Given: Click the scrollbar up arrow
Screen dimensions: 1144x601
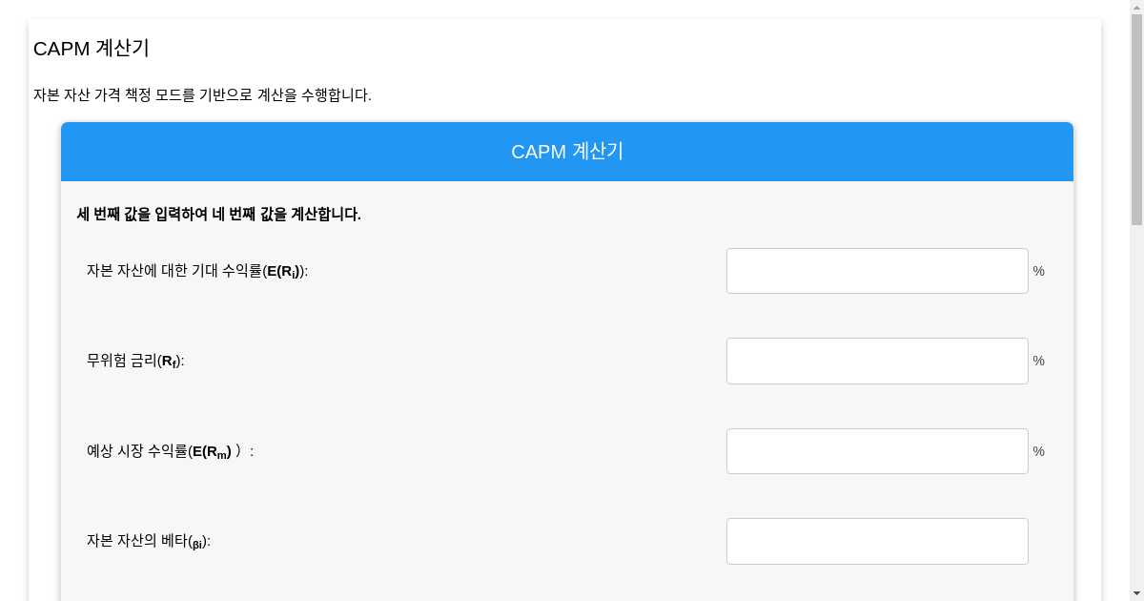Looking at the screenshot, I should pyautogui.click(x=1137, y=7).
